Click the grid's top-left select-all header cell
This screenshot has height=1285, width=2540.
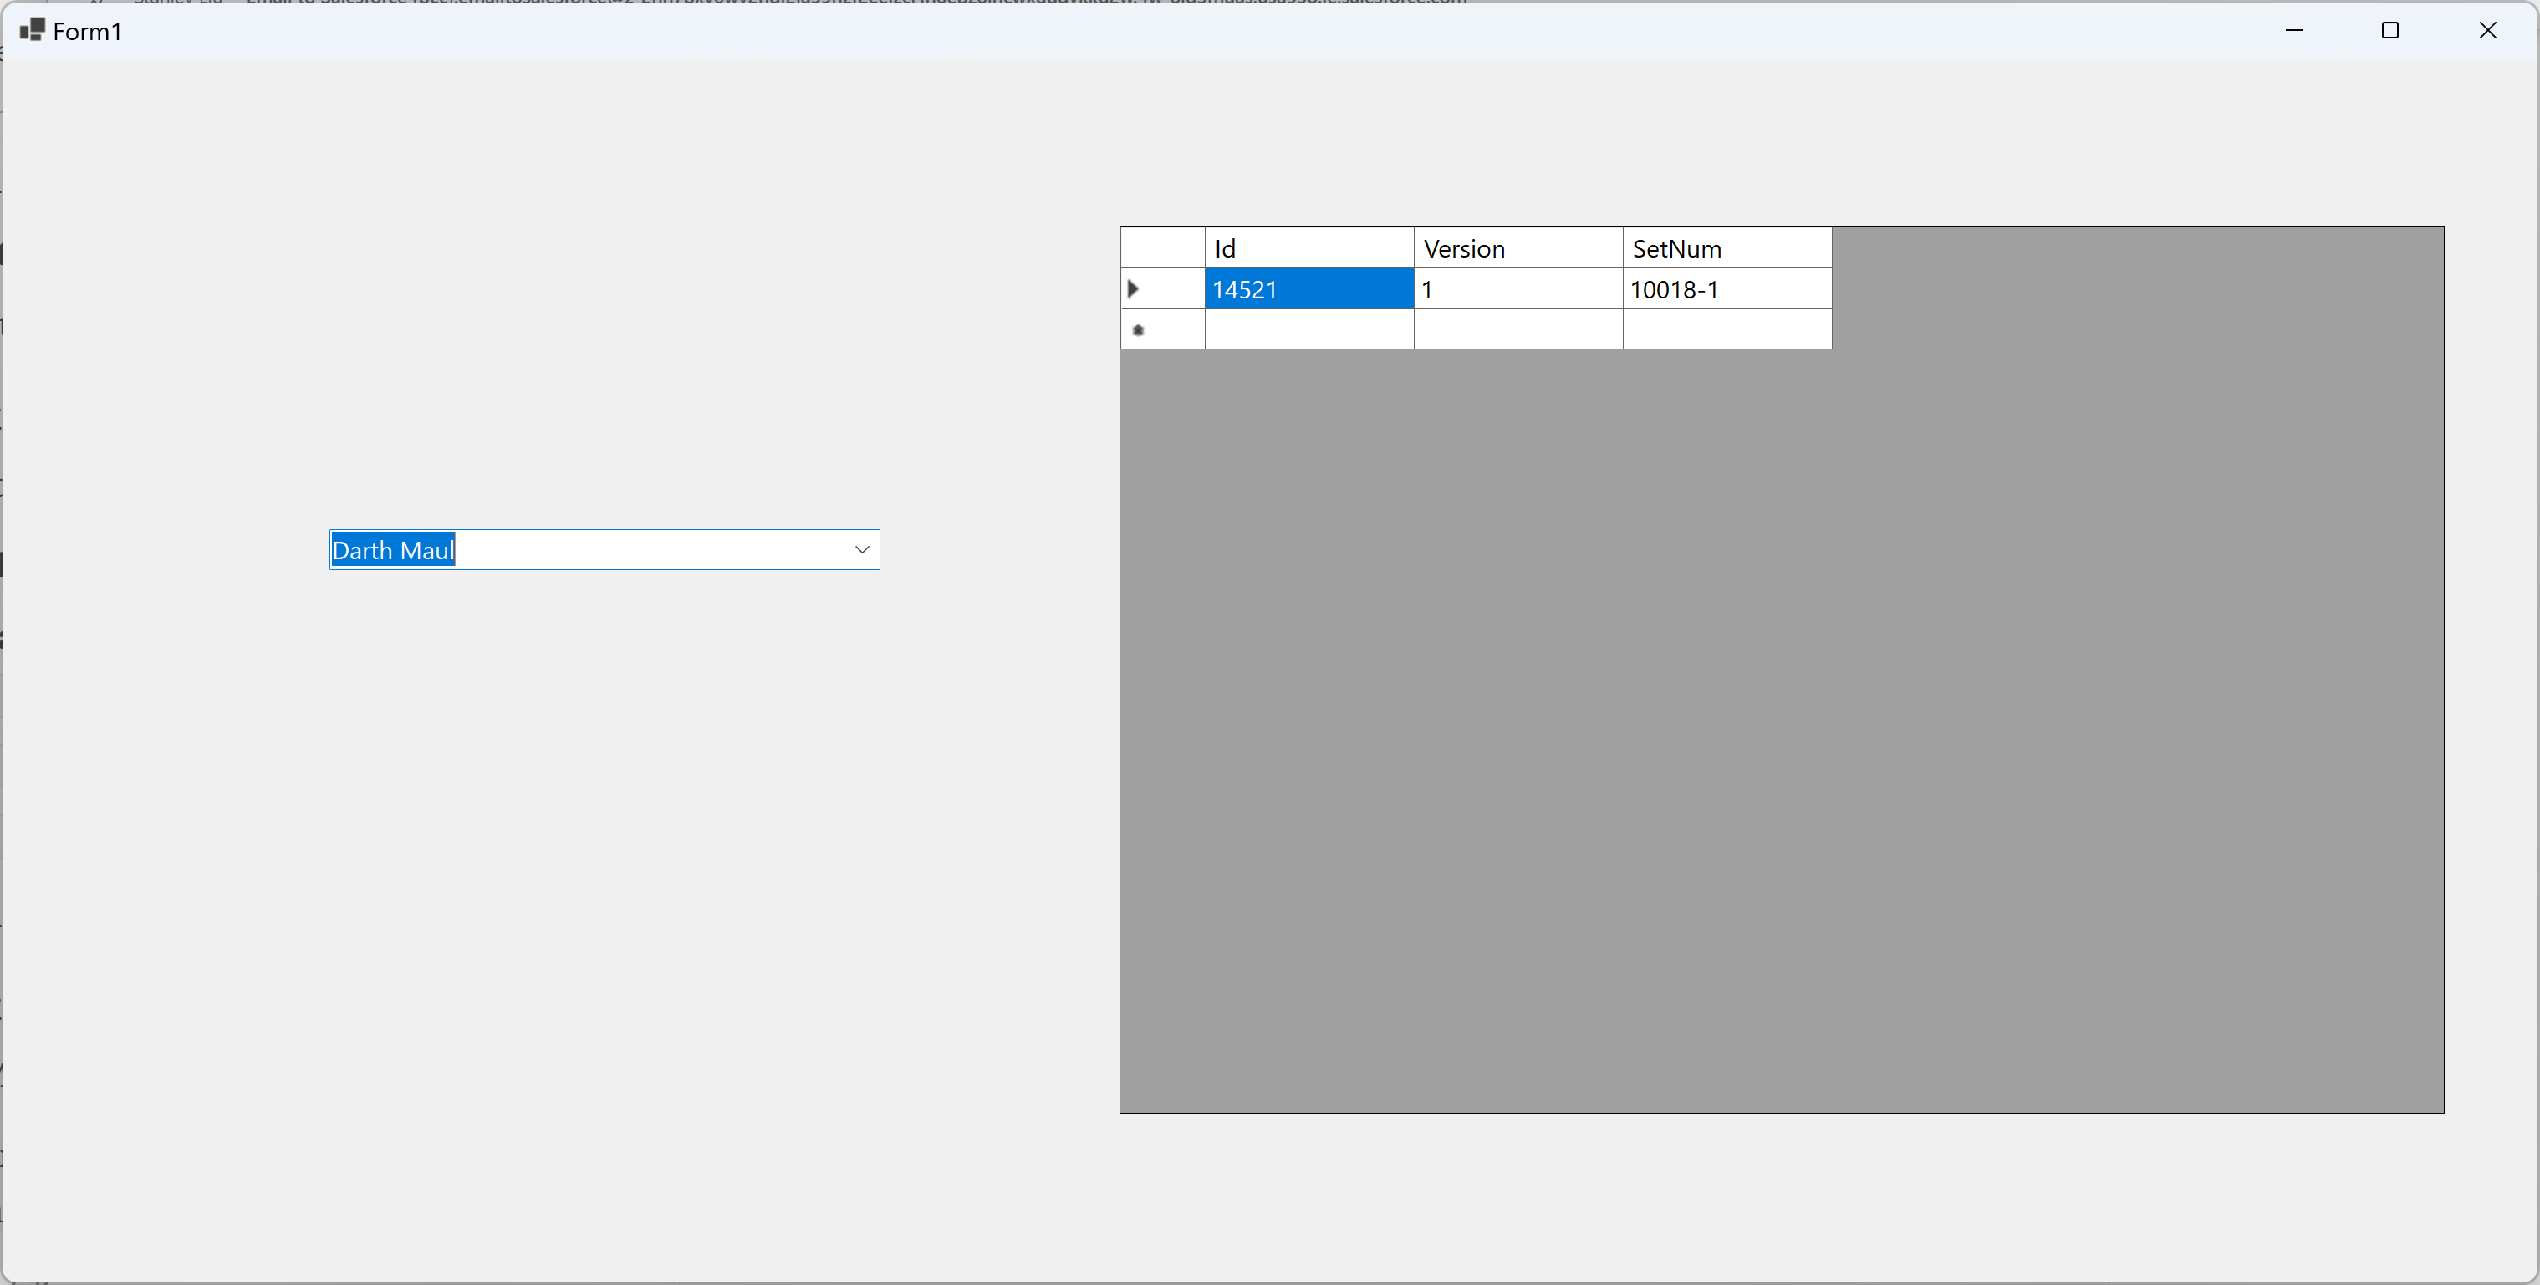(x=1161, y=247)
